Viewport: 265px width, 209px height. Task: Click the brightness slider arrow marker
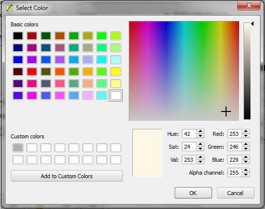pyautogui.click(x=253, y=24)
